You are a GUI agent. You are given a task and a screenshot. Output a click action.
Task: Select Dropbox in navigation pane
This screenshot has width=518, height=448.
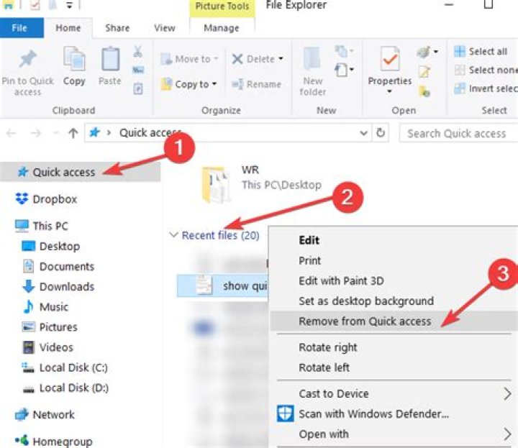[x=47, y=199]
